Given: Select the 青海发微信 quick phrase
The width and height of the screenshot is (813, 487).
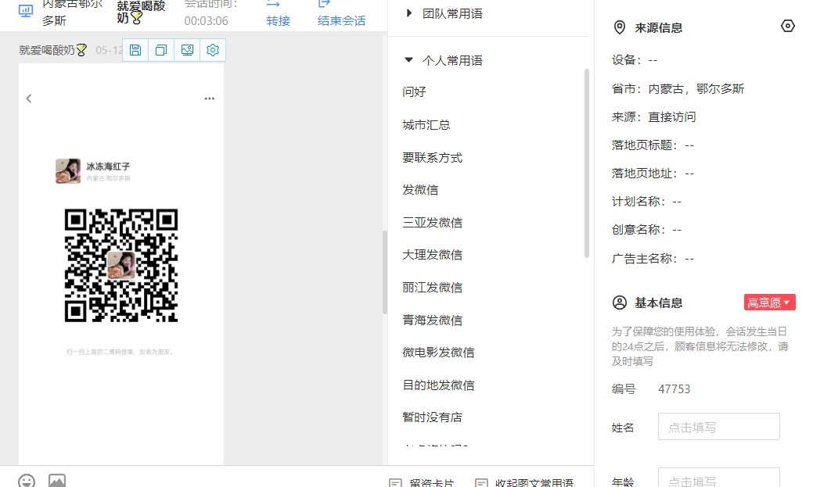Looking at the screenshot, I should (x=432, y=320).
